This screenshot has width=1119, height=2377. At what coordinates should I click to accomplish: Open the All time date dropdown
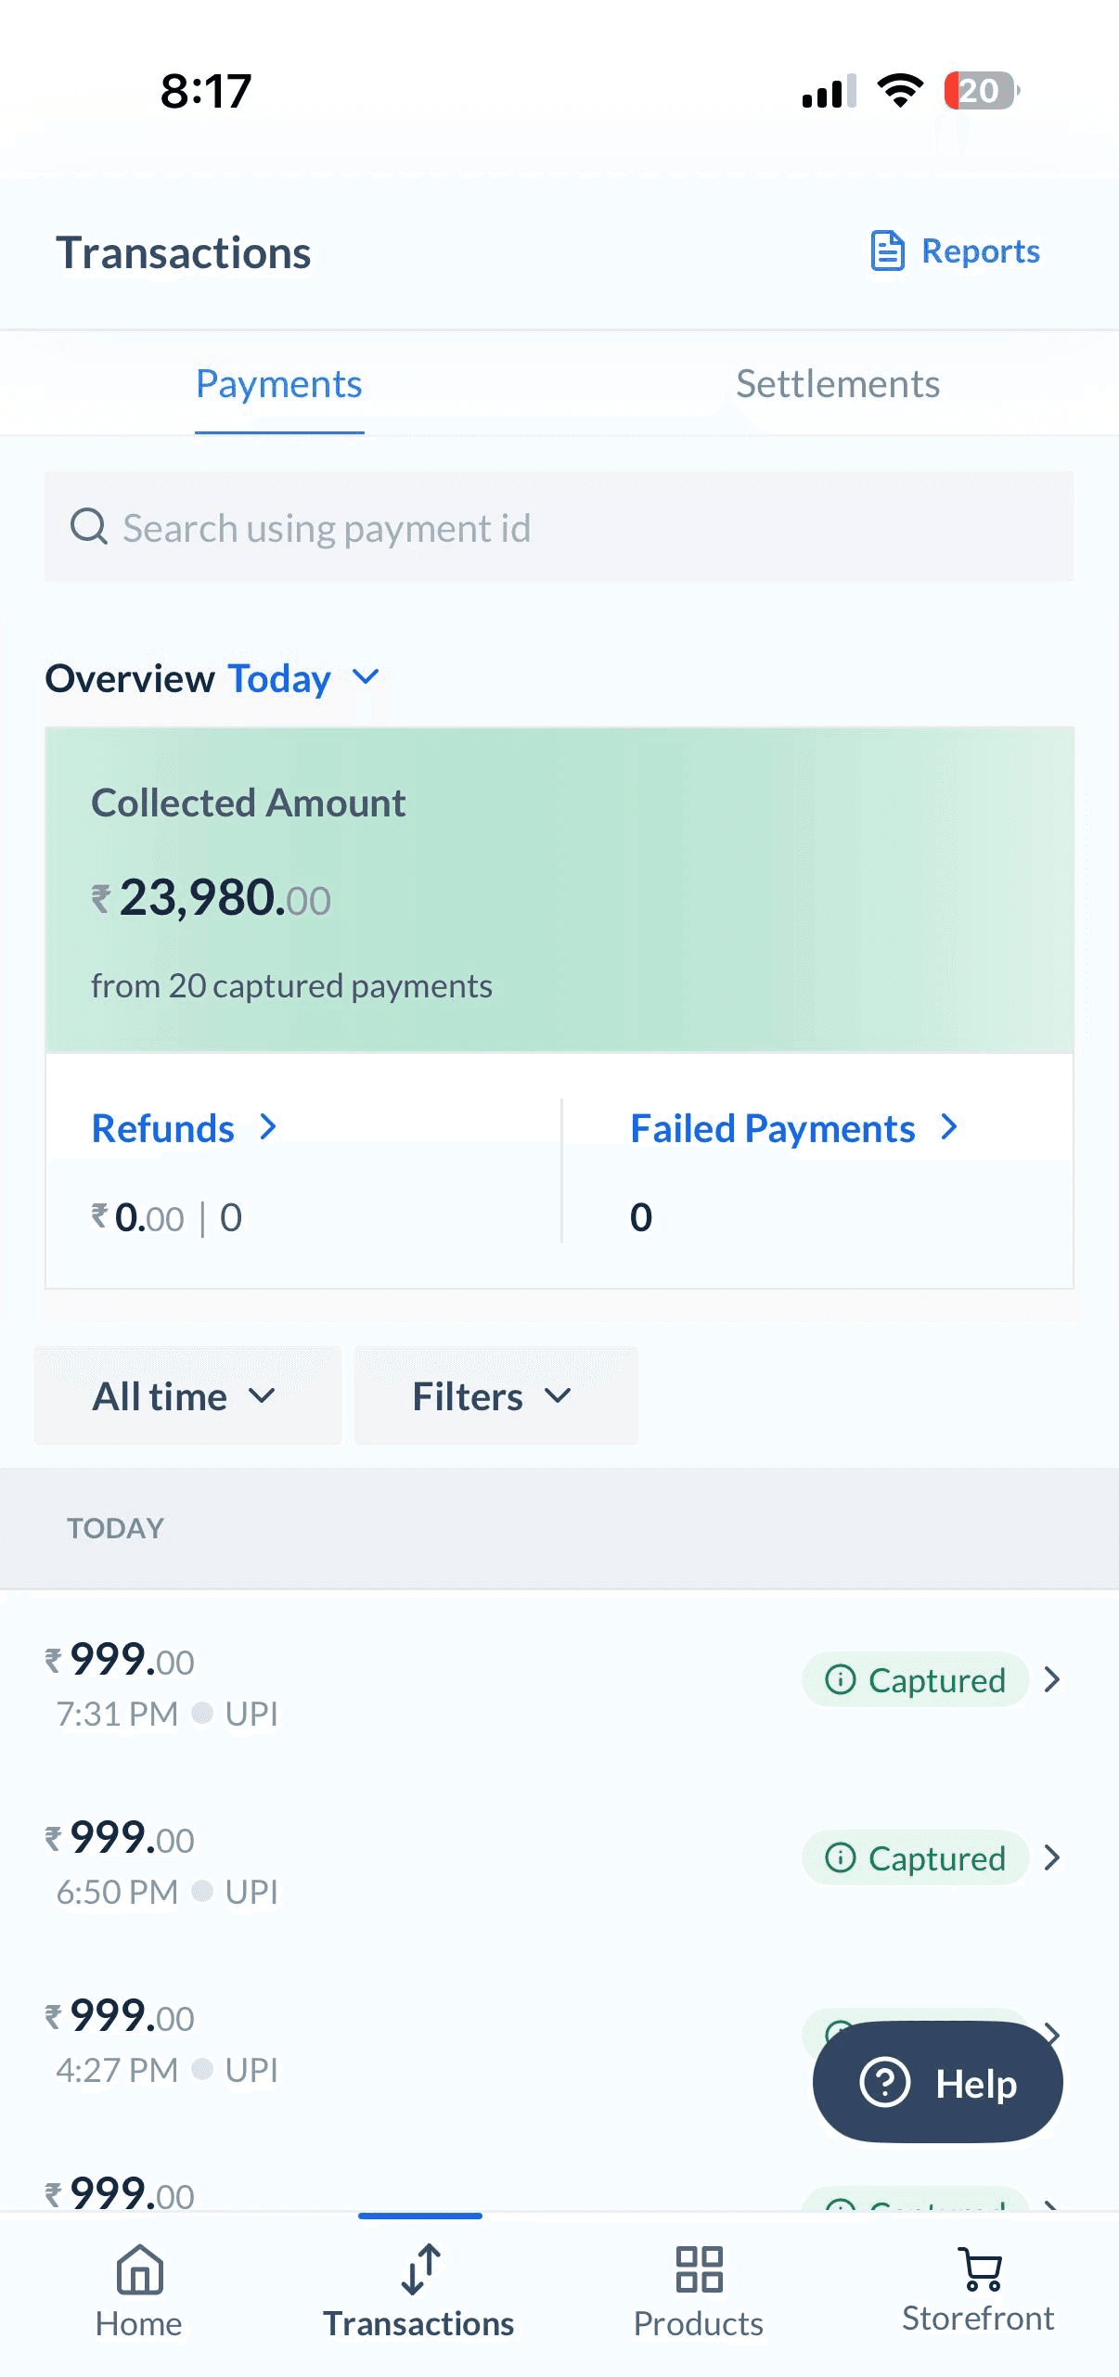click(186, 1395)
